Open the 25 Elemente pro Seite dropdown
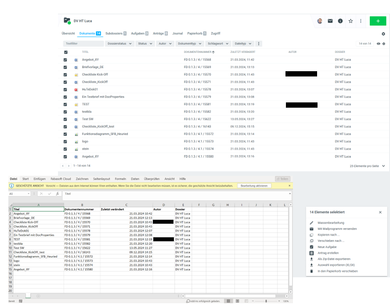 point(367,166)
